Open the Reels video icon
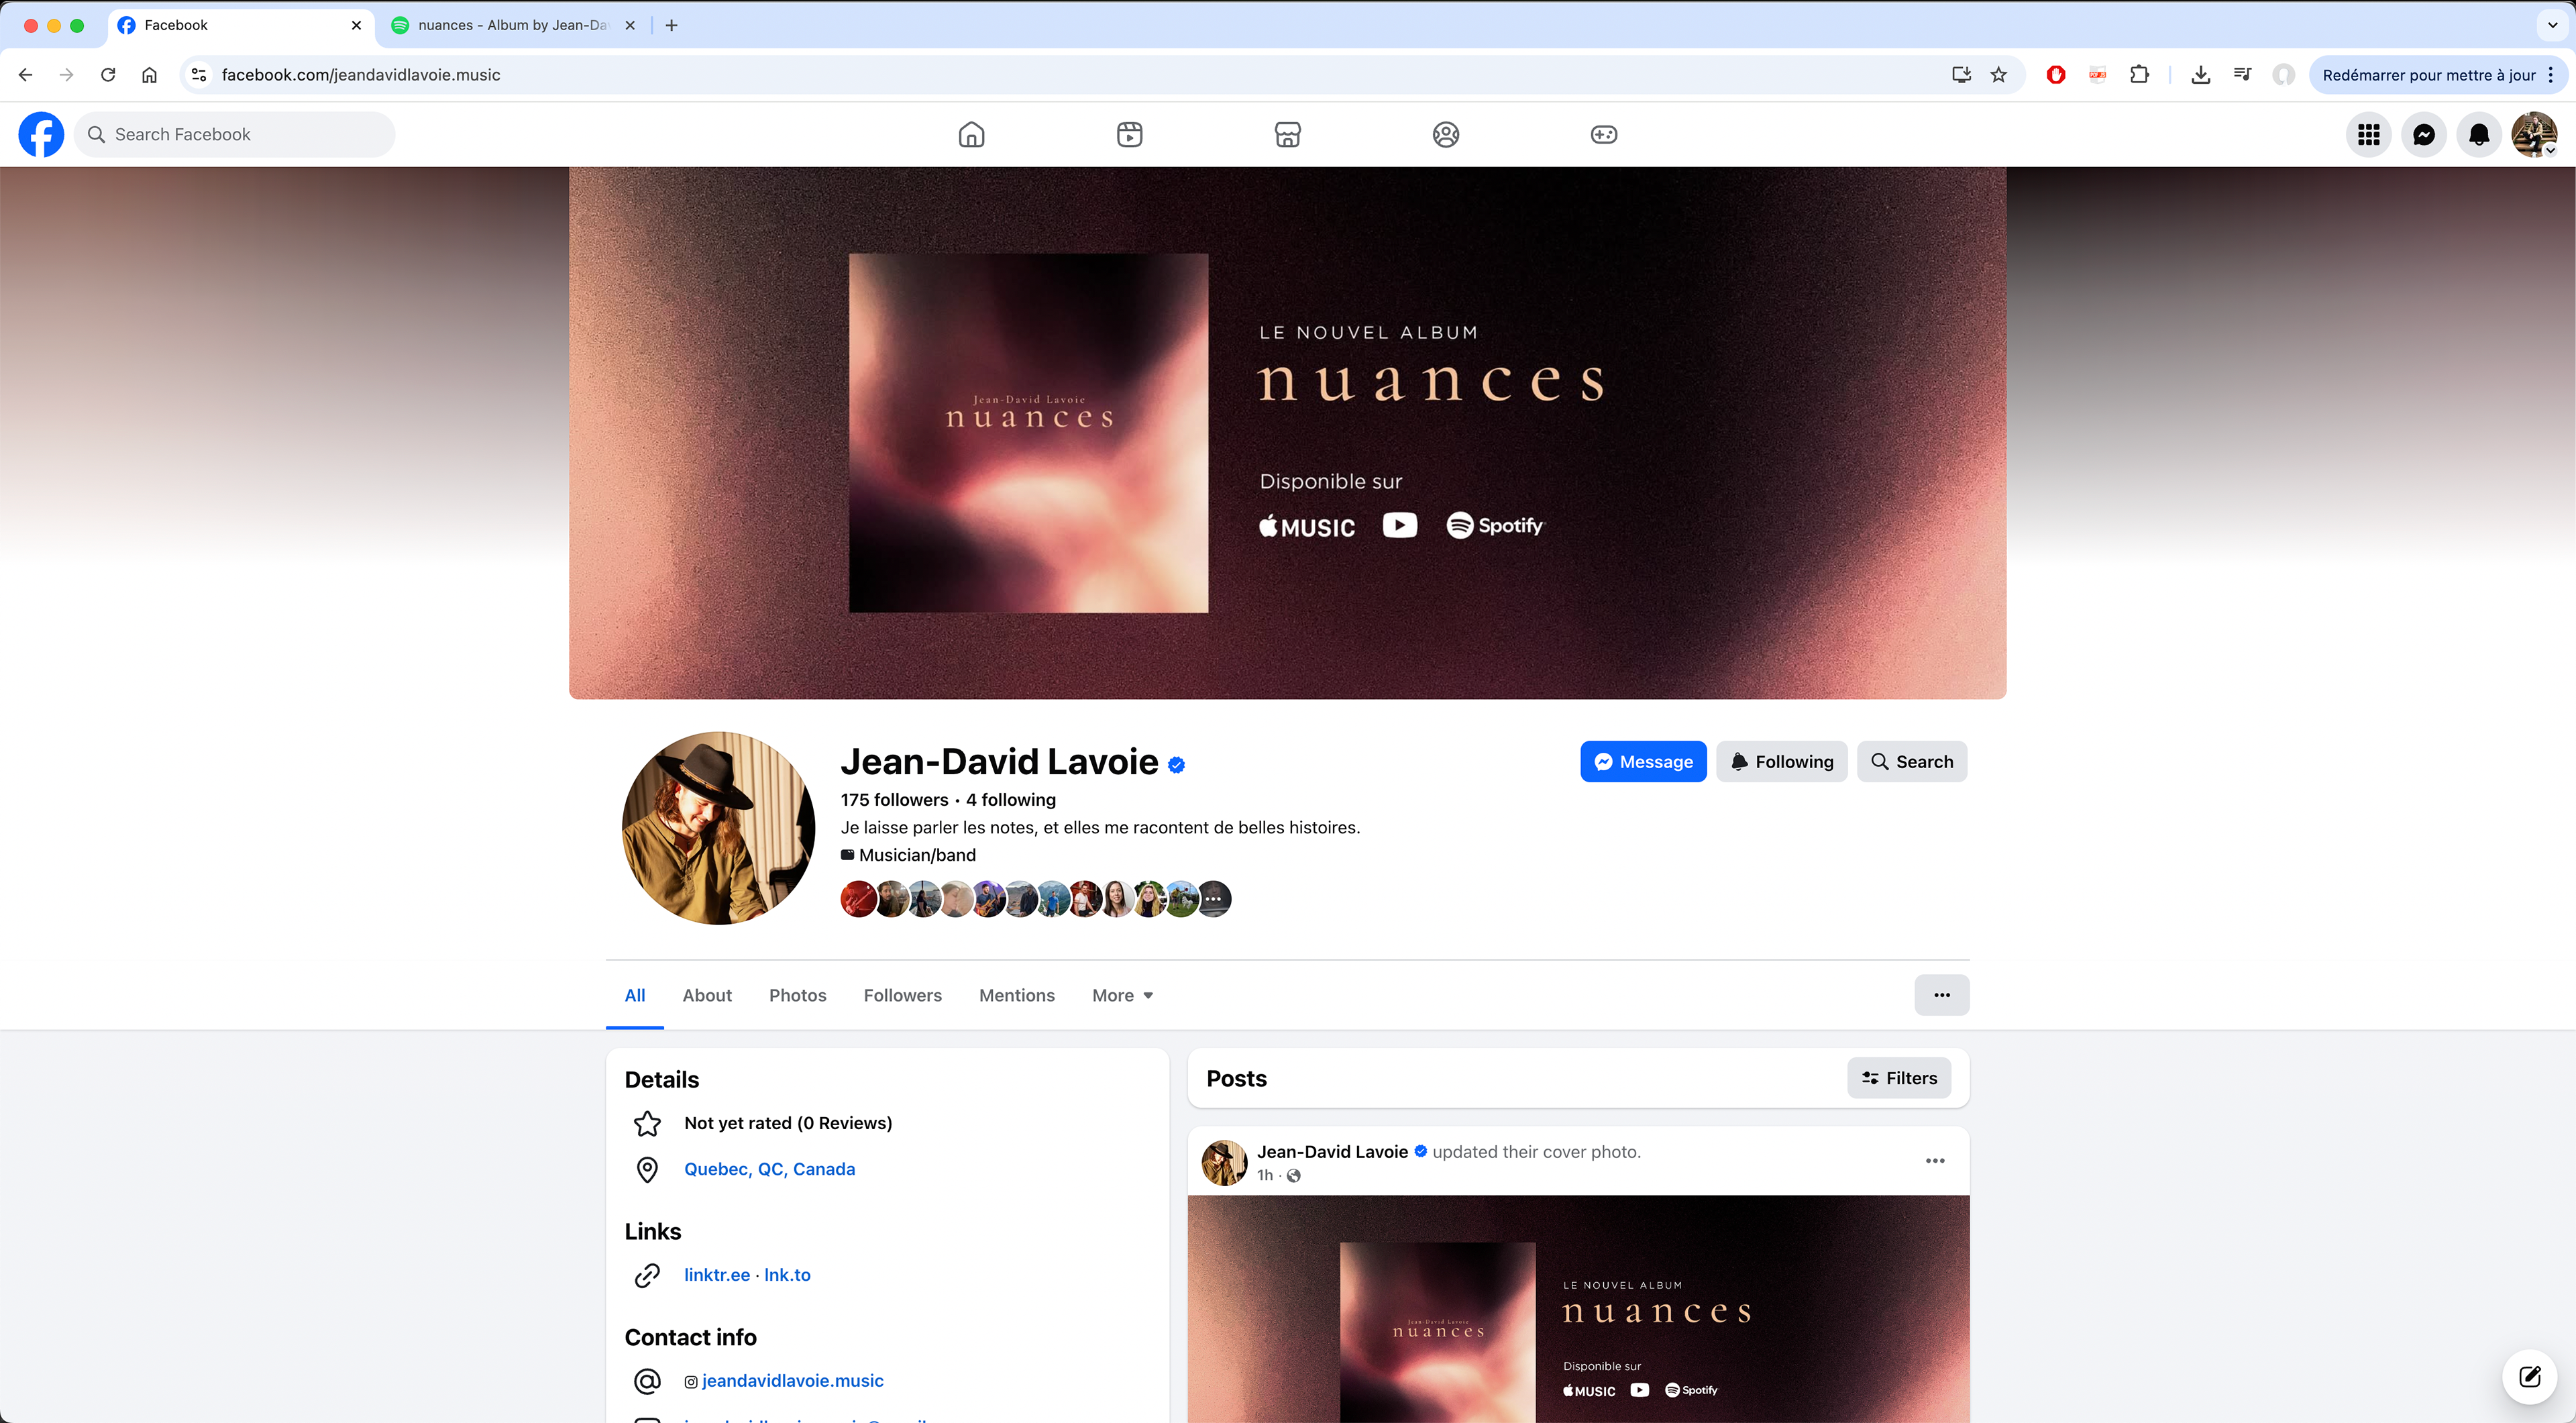The image size is (2576, 1423). [1129, 134]
